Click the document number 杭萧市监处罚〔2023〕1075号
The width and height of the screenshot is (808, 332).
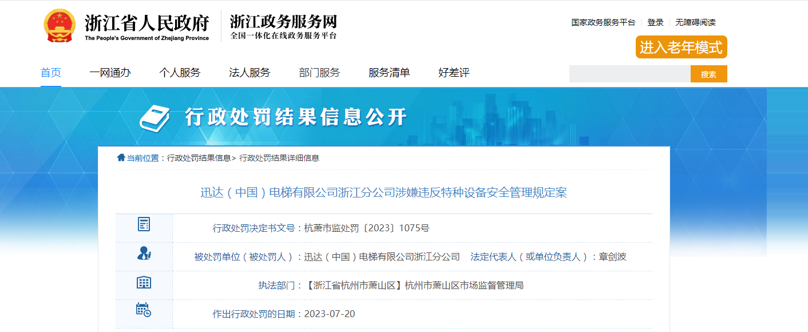[367, 228]
